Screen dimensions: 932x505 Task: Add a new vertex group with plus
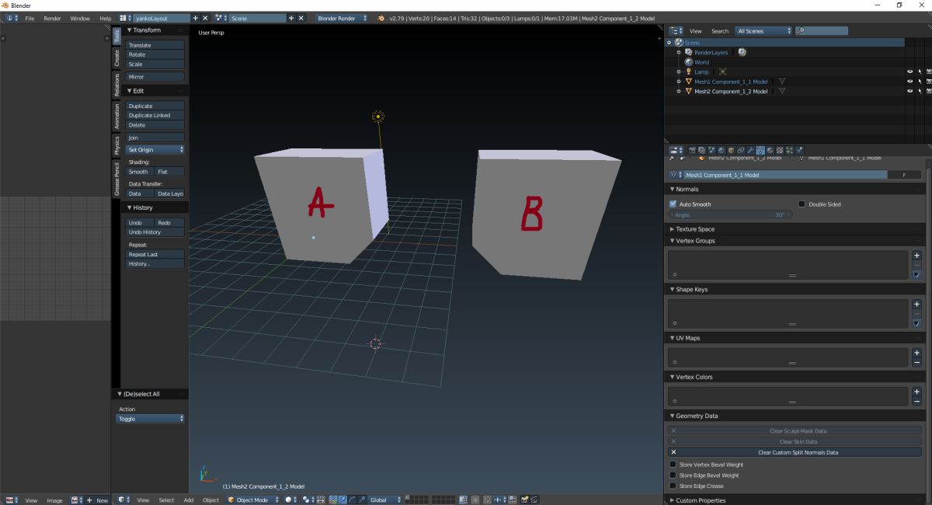[916, 256]
